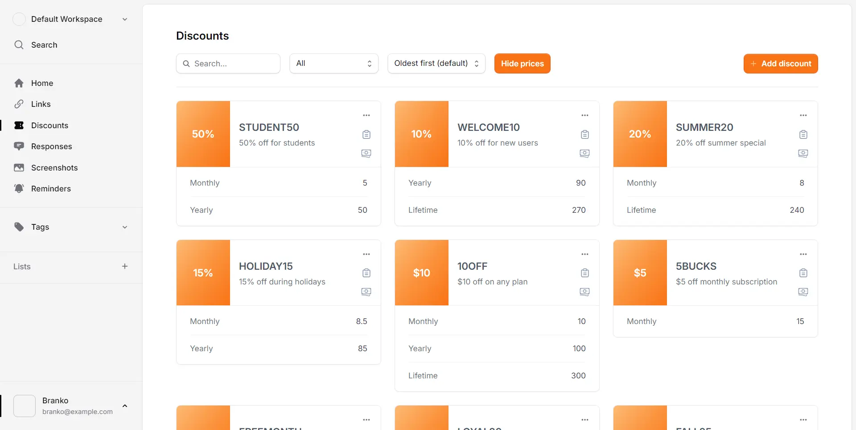
Task: Click the money icon on WELCOME10 card
Action: [x=584, y=154]
